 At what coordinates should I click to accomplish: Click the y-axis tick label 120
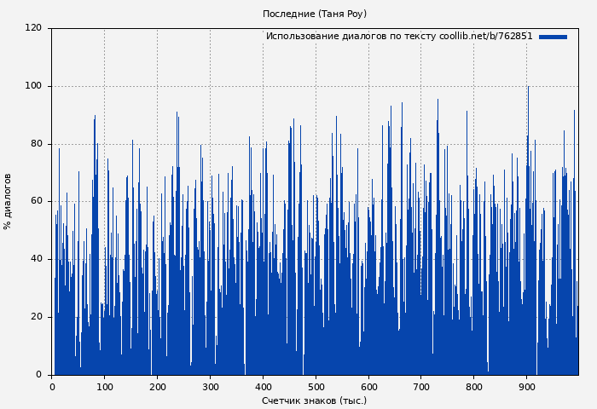pyautogui.click(x=33, y=28)
